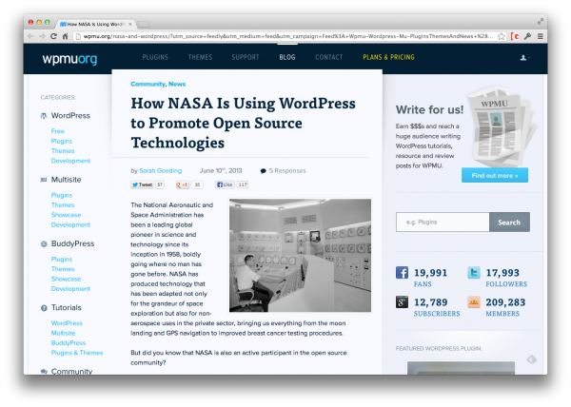Click the Tweet share button
Screen dimensions: 571x407
[143, 184]
